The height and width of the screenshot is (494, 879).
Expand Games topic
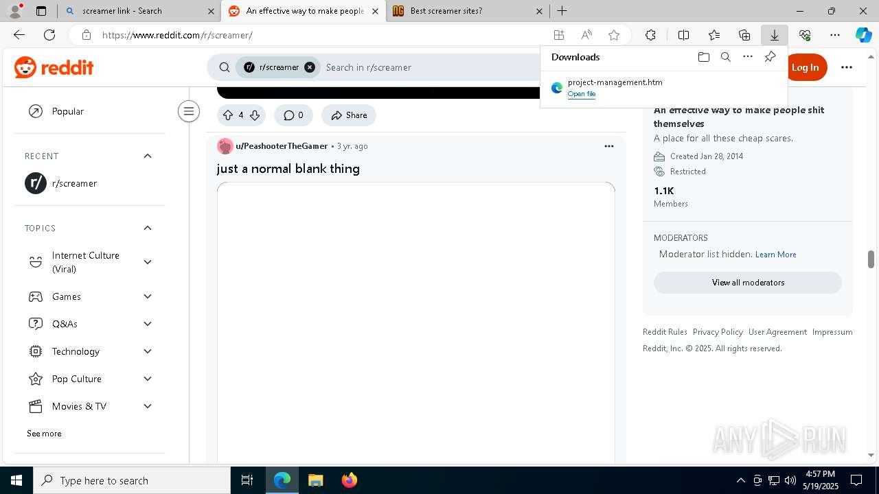pos(148,296)
